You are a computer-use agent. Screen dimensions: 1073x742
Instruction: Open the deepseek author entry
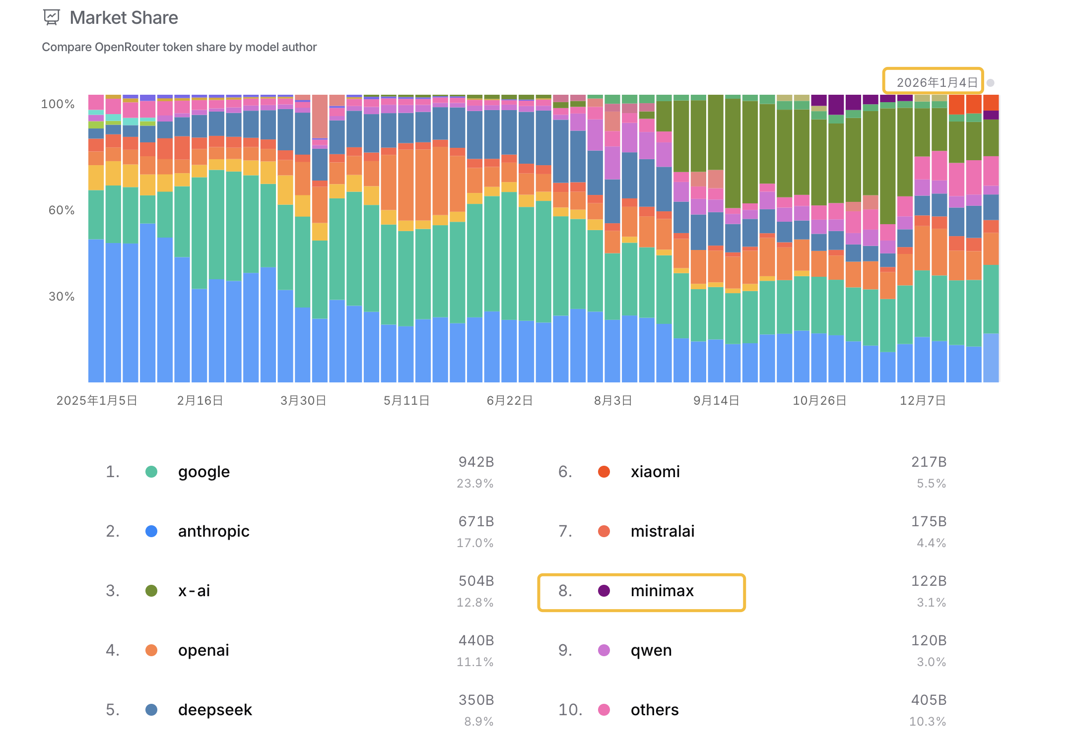(x=215, y=710)
